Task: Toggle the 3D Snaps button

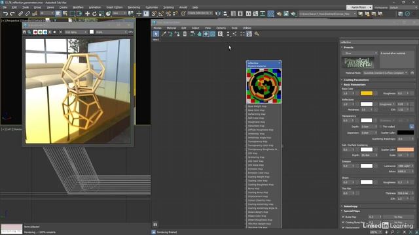Action: (154, 14)
